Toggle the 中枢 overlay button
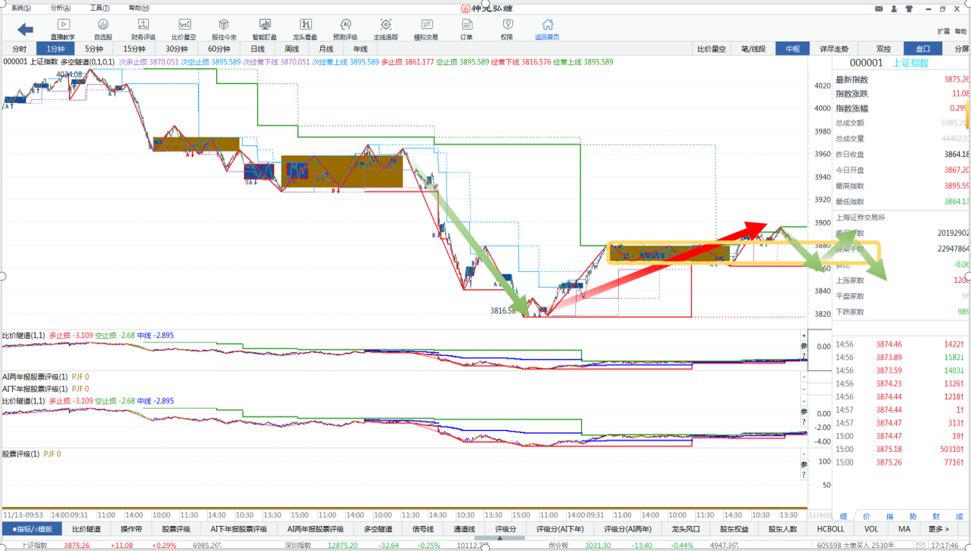The height and width of the screenshot is (551, 971). [x=793, y=49]
